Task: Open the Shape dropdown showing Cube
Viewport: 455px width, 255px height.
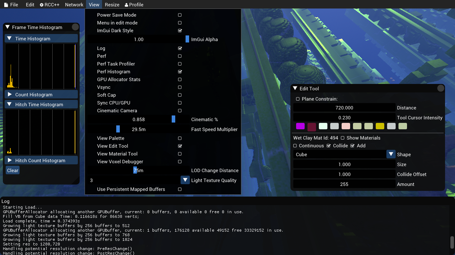Action: click(391, 154)
